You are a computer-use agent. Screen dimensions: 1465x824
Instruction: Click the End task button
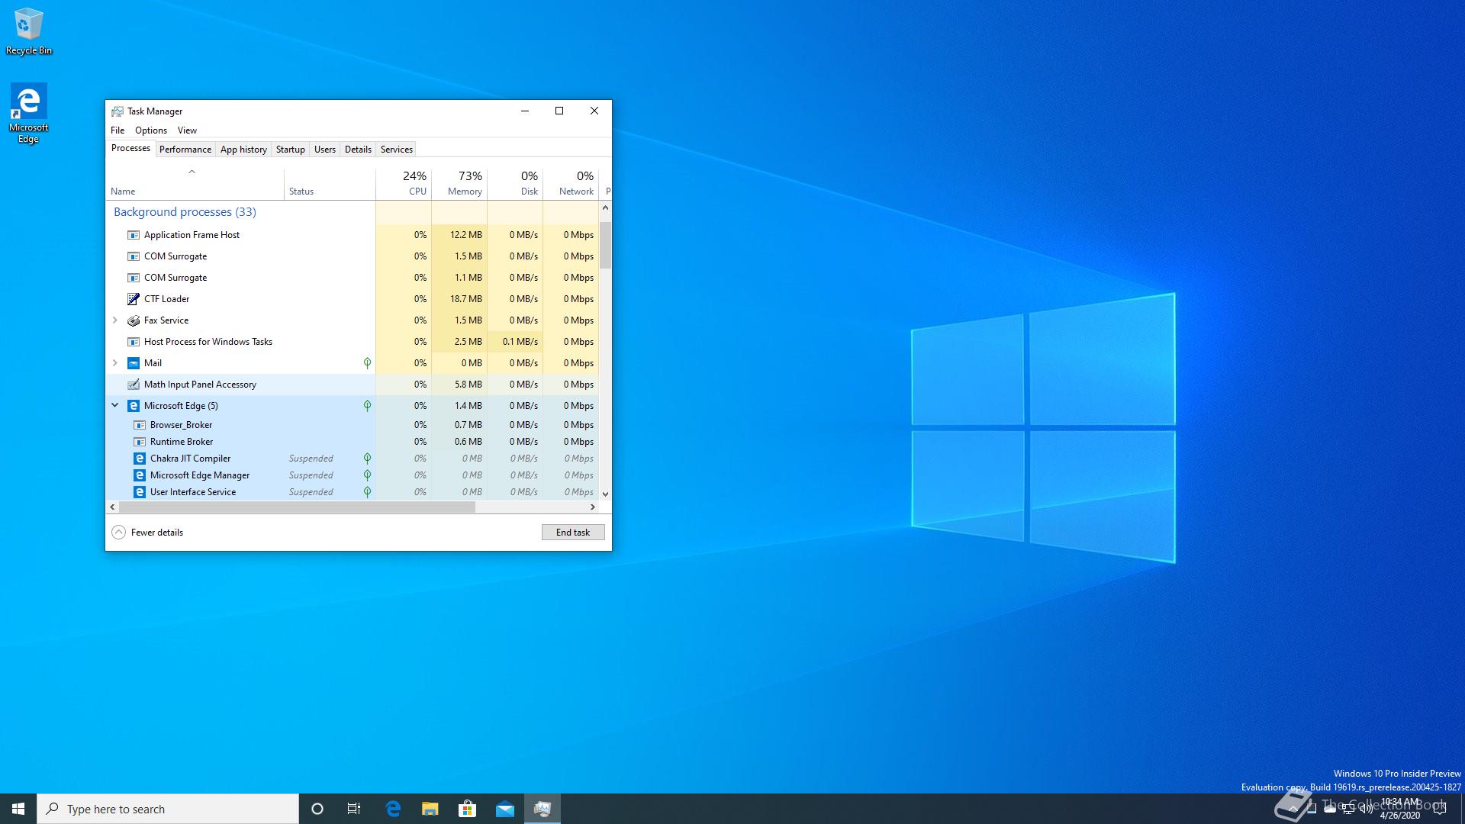573,533
